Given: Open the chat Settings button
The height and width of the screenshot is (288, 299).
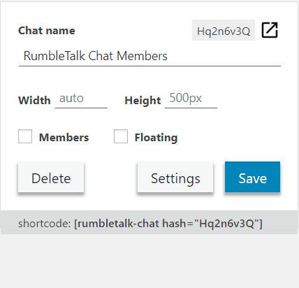Looking at the screenshot, I should click(175, 178).
